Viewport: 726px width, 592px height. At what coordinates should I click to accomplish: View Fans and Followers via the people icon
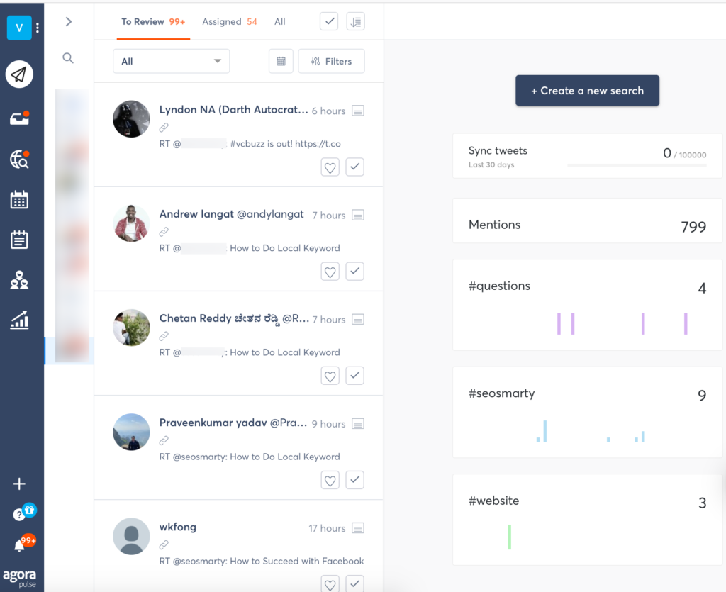[x=19, y=279]
